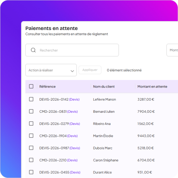Focus the Rechercher search field
The height and width of the screenshot is (178, 178).
click(72, 50)
